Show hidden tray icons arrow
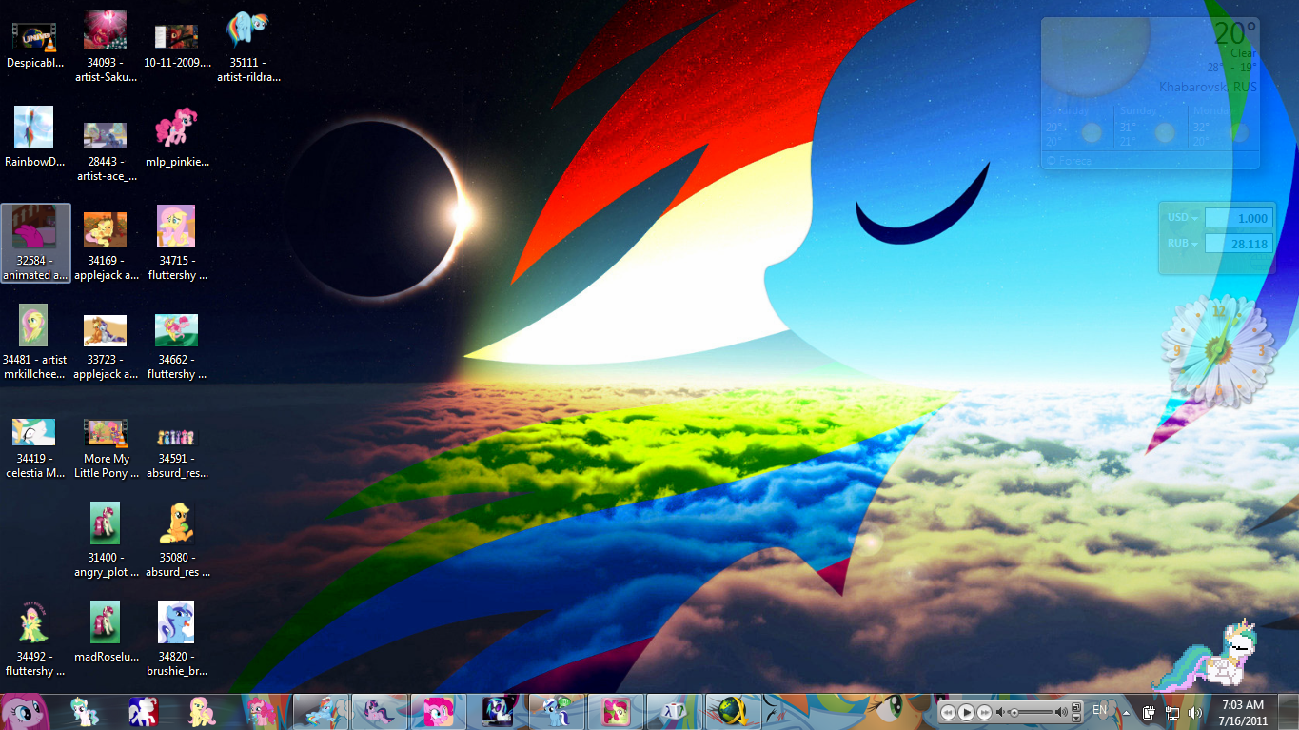 [x=1127, y=712]
